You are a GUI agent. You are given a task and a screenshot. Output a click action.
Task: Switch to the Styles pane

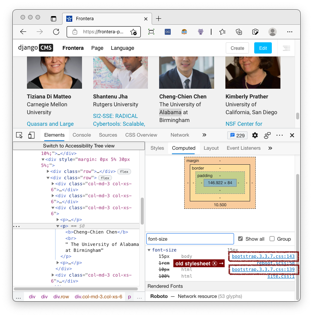157,148
